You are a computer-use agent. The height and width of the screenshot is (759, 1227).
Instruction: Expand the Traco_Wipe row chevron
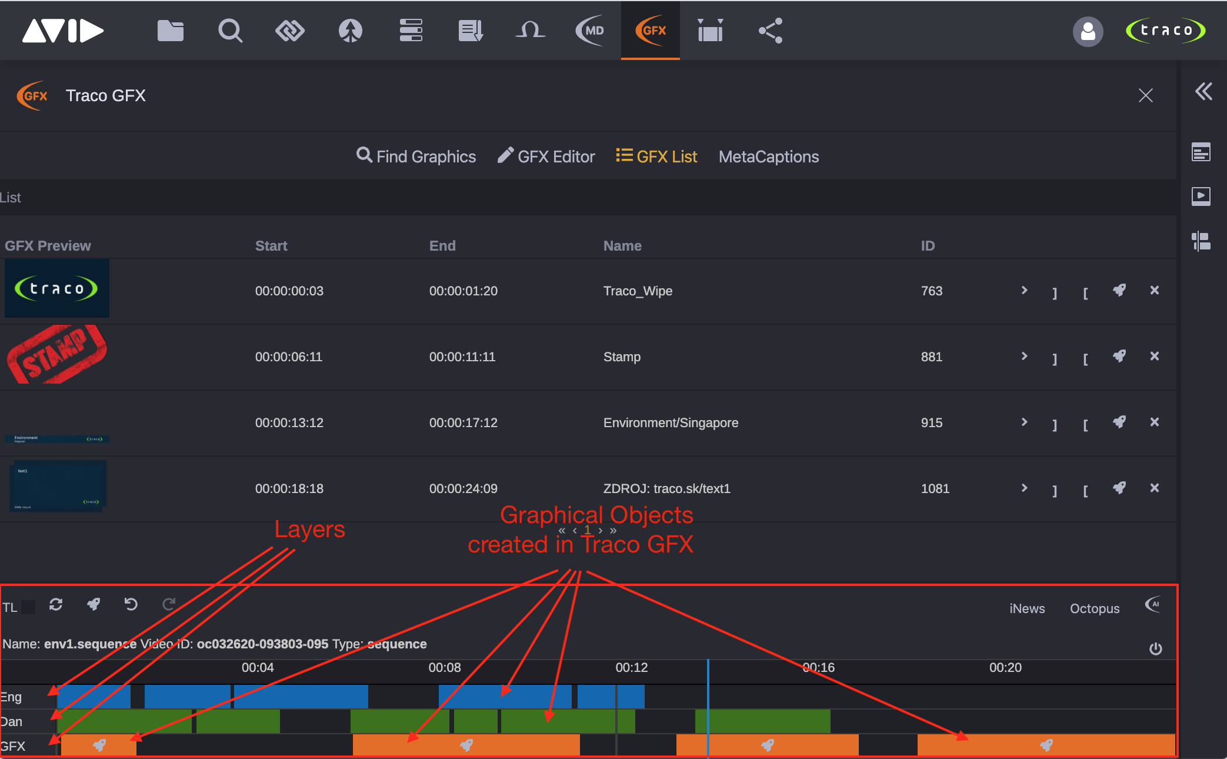(x=1025, y=290)
